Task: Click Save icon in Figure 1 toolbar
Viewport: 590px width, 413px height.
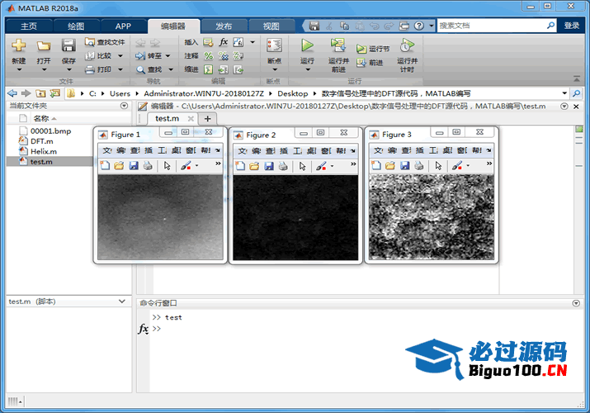Action: point(134,166)
